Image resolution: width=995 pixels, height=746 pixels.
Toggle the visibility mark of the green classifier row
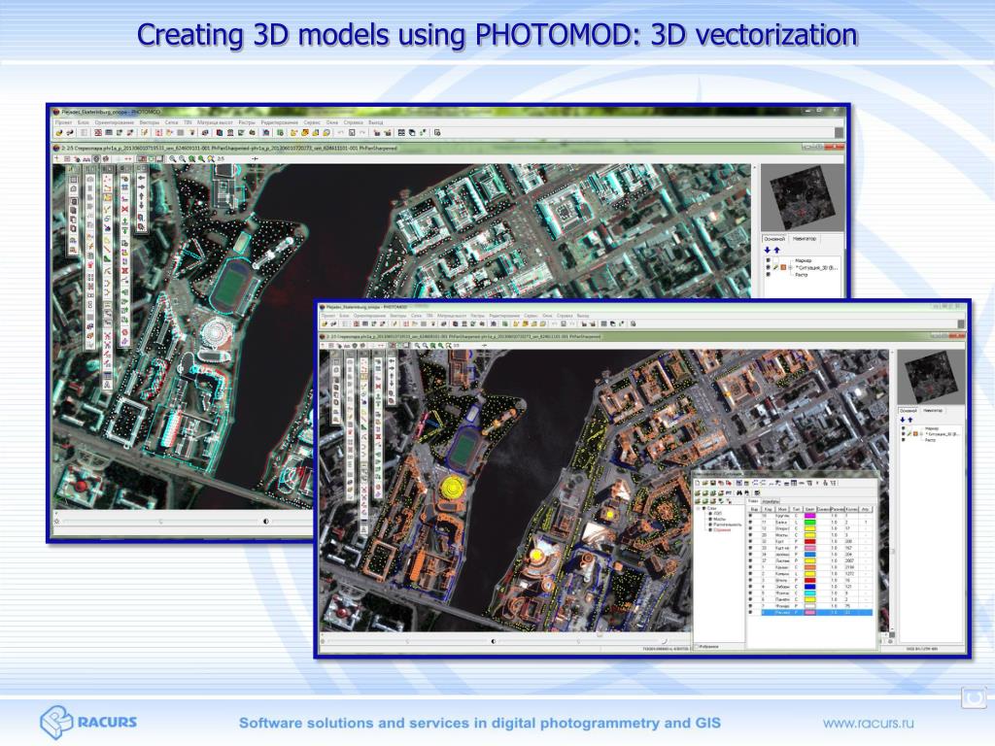click(x=750, y=522)
